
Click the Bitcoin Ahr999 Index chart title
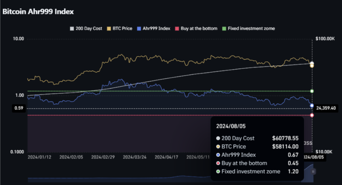point(38,12)
